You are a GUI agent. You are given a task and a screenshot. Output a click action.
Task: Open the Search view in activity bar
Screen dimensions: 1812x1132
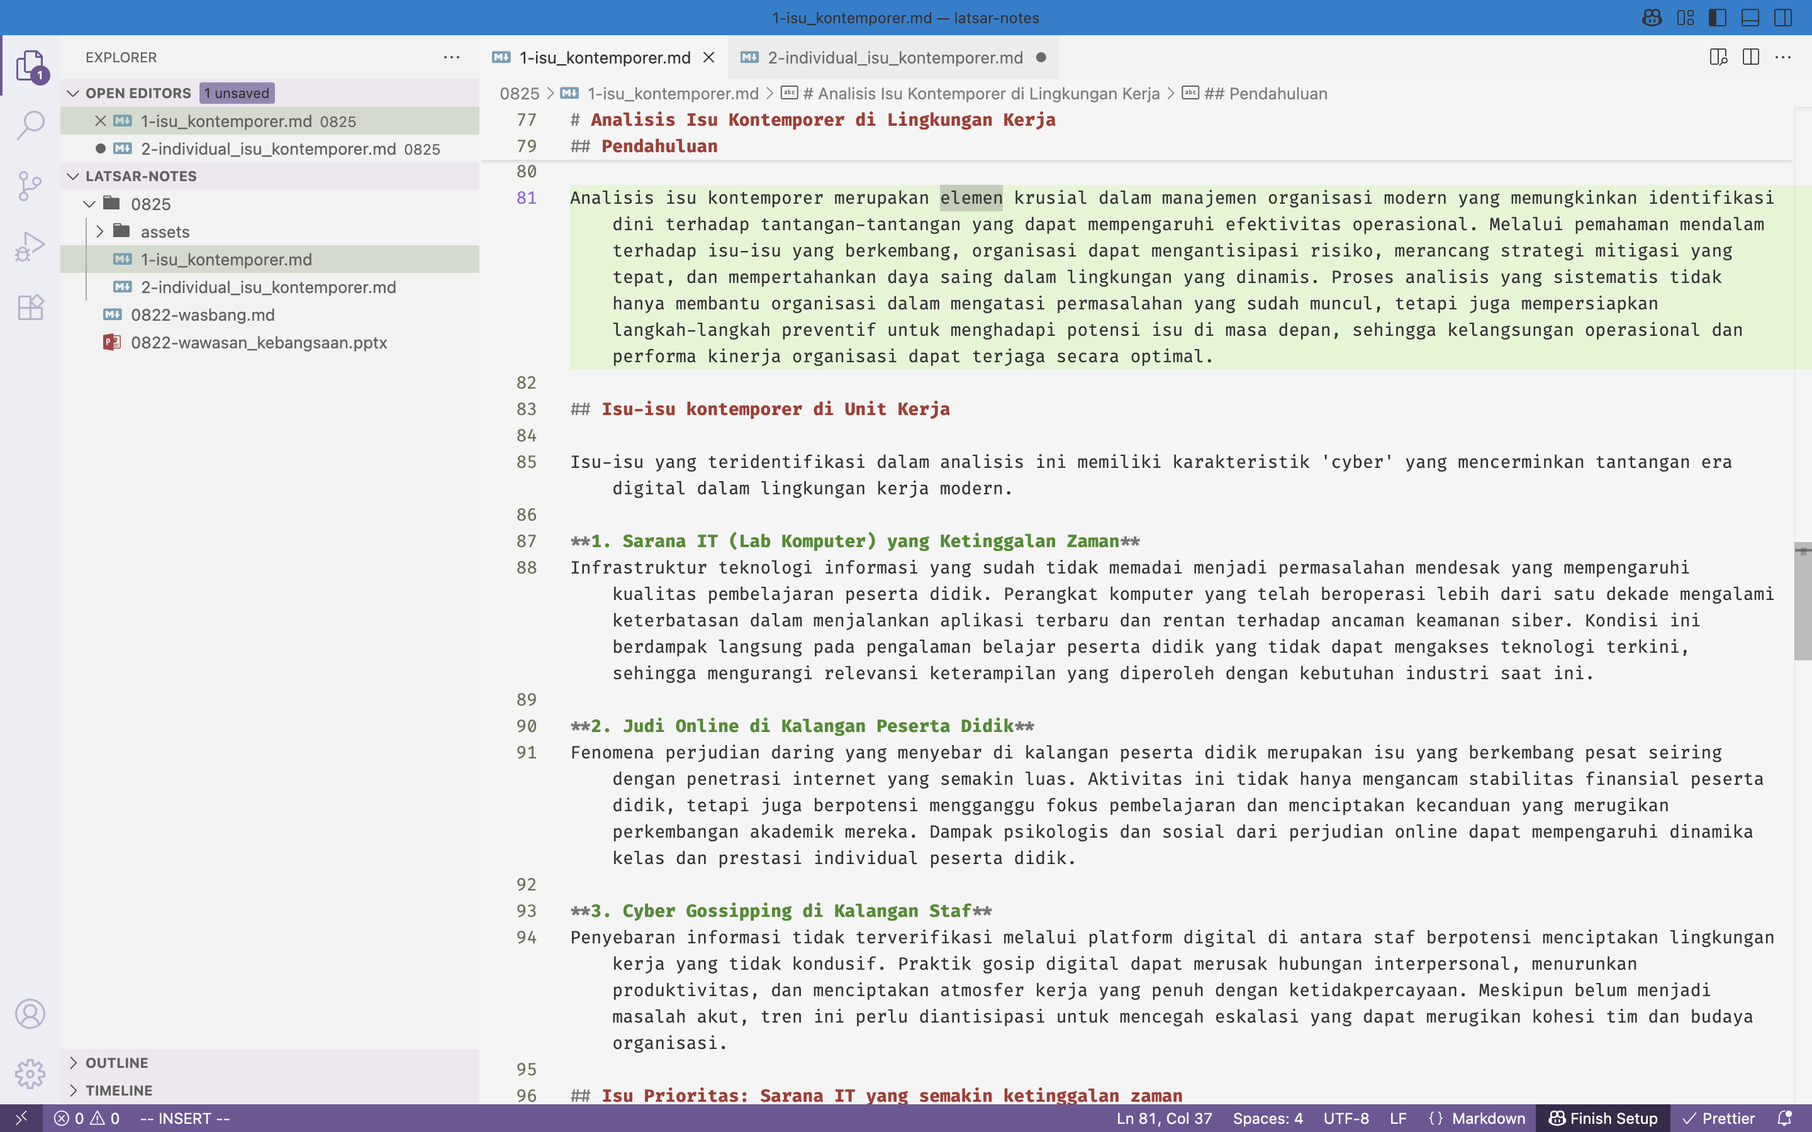(30, 125)
